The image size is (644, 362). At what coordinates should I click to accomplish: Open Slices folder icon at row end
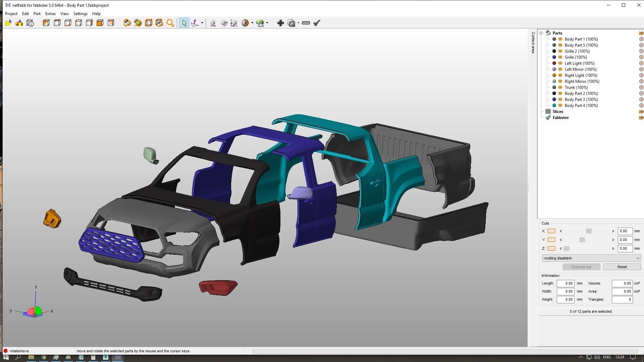point(641,112)
